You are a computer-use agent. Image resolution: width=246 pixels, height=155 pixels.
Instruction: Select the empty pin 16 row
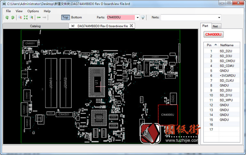point(222,125)
